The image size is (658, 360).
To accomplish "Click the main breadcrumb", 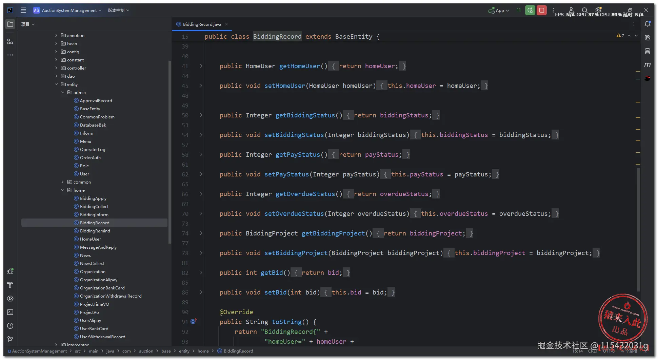I will click(94, 351).
